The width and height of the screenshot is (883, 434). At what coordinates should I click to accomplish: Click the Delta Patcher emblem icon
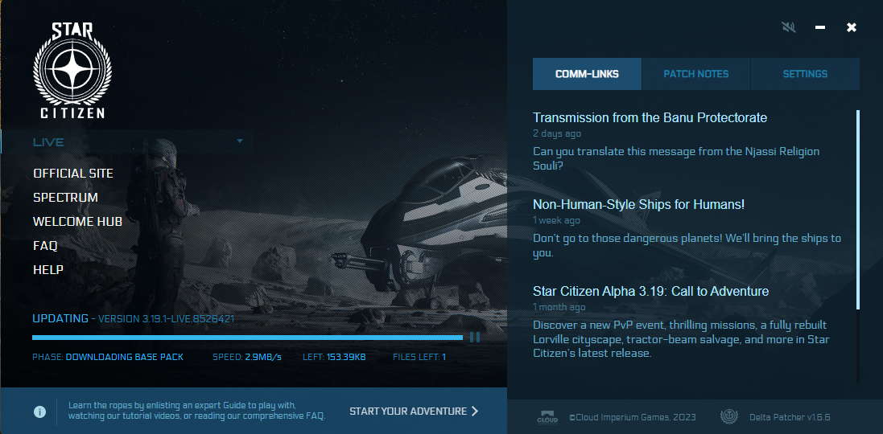pos(728,417)
